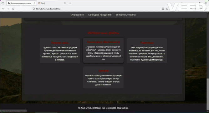The width and height of the screenshot is (209, 113).
Task: Click the scrollbar down arrow
Action: click(207, 111)
